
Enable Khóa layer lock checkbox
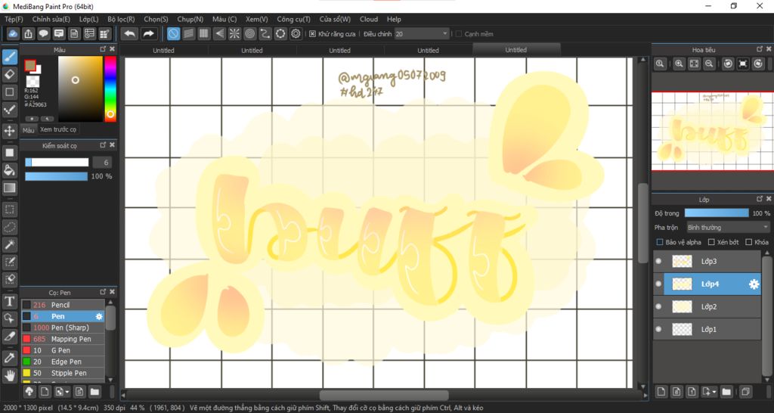coord(749,242)
